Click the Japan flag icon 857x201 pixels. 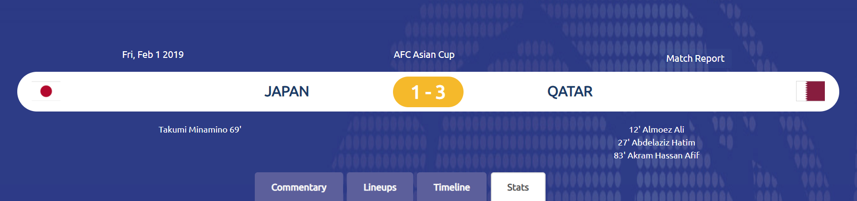(46, 91)
